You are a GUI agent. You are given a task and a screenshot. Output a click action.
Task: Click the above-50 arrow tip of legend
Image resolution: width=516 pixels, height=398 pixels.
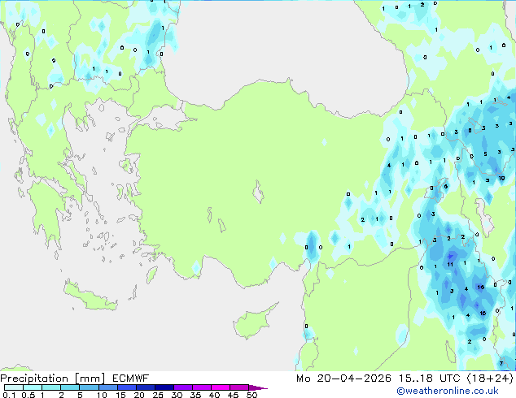258,387
